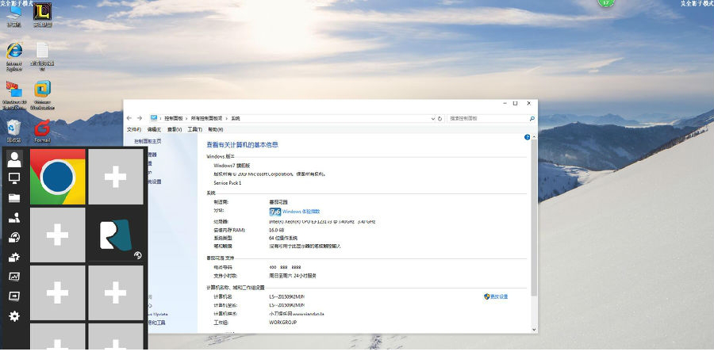Open the VMware Workstation desktop shortcut
The image size is (714, 363).
42,95
